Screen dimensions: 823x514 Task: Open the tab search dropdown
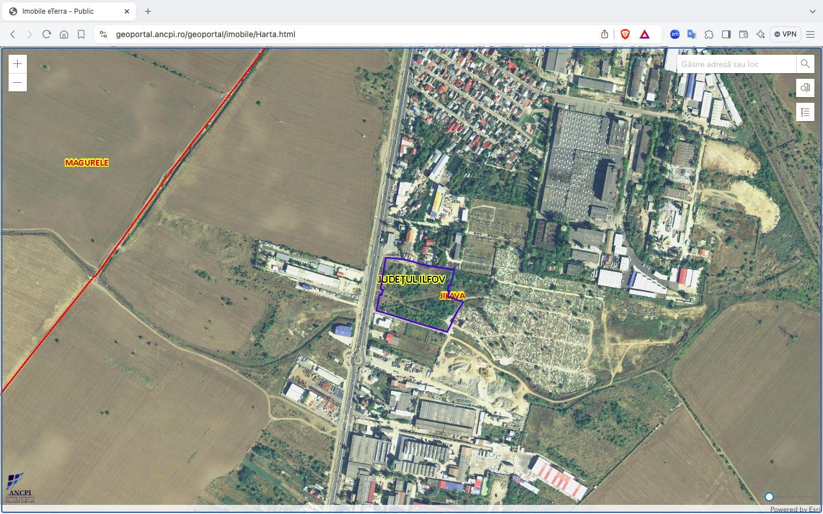click(x=812, y=11)
